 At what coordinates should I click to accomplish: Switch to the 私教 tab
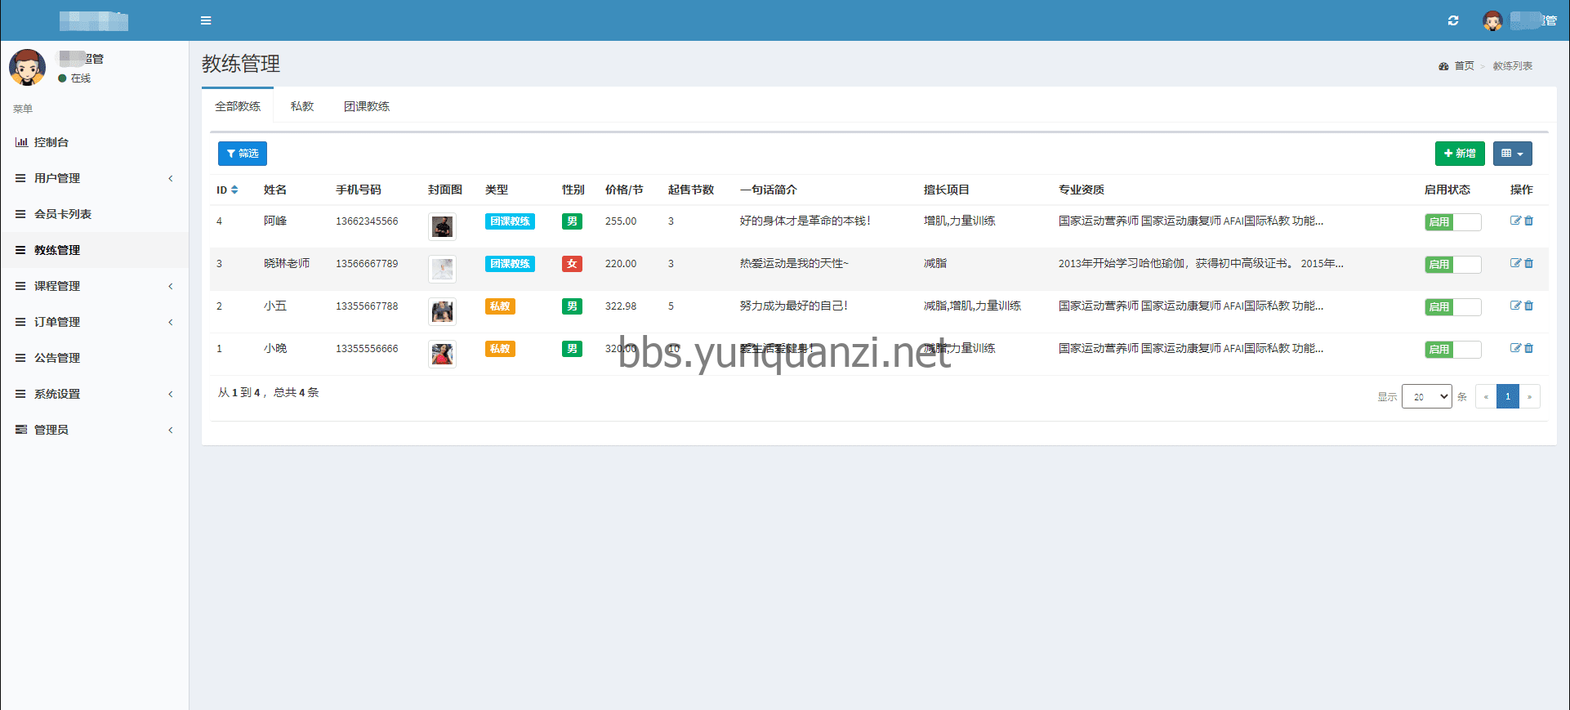click(x=302, y=106)
